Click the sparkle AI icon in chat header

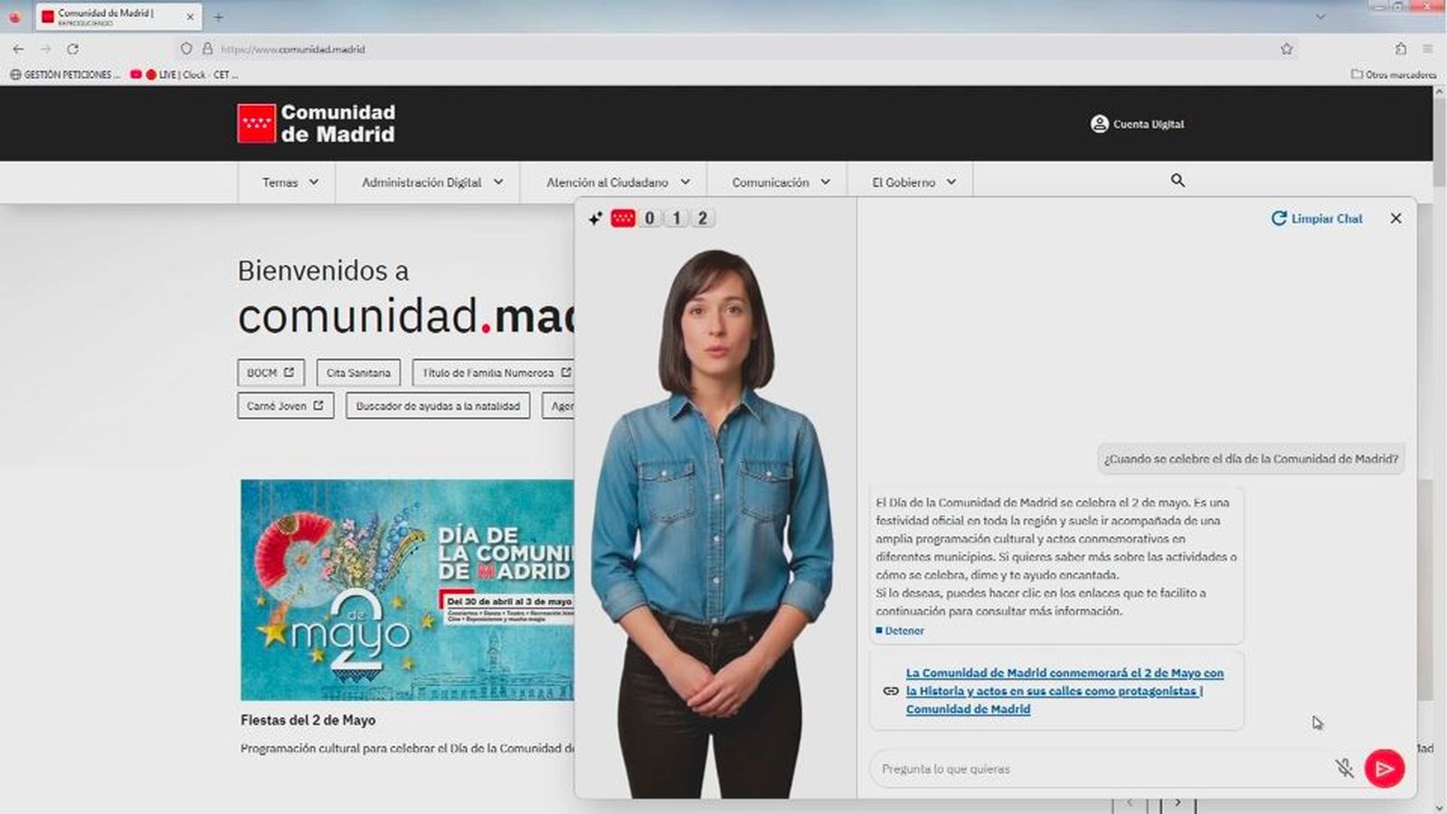595,218
